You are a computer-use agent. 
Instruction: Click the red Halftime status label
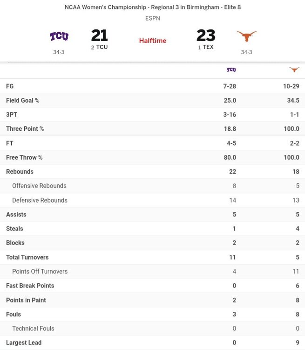[x=152, y=41]
